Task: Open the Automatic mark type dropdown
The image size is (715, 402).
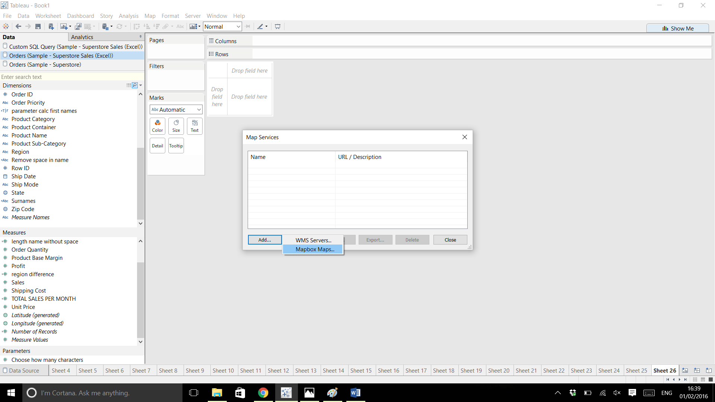Action: pos(176,109)
